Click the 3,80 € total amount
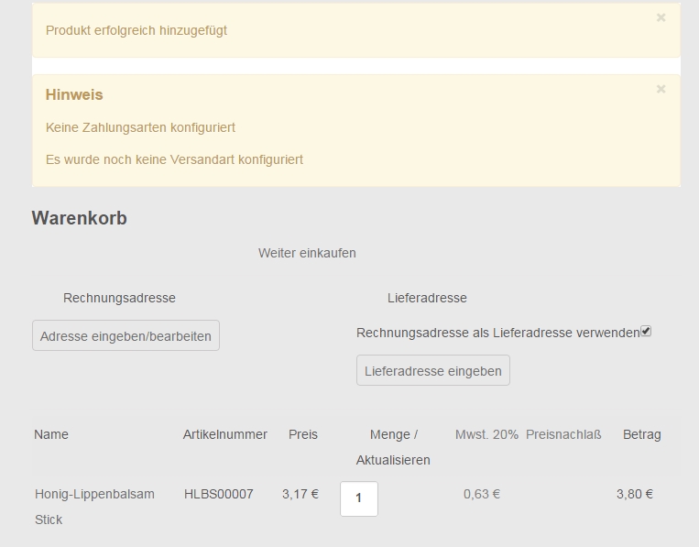 point(634,494)
